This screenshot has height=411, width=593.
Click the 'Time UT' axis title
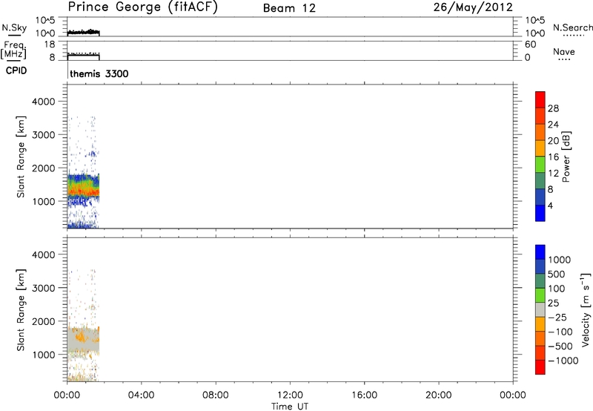tap(290, 407)
